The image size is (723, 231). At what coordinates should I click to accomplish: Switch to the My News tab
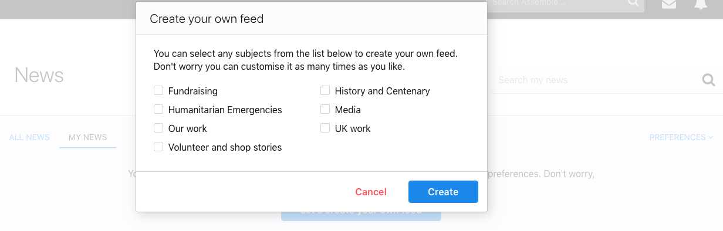pyautogui.click(x=88, y=137)
